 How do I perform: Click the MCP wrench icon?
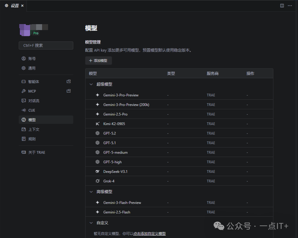tap(23, 91)
